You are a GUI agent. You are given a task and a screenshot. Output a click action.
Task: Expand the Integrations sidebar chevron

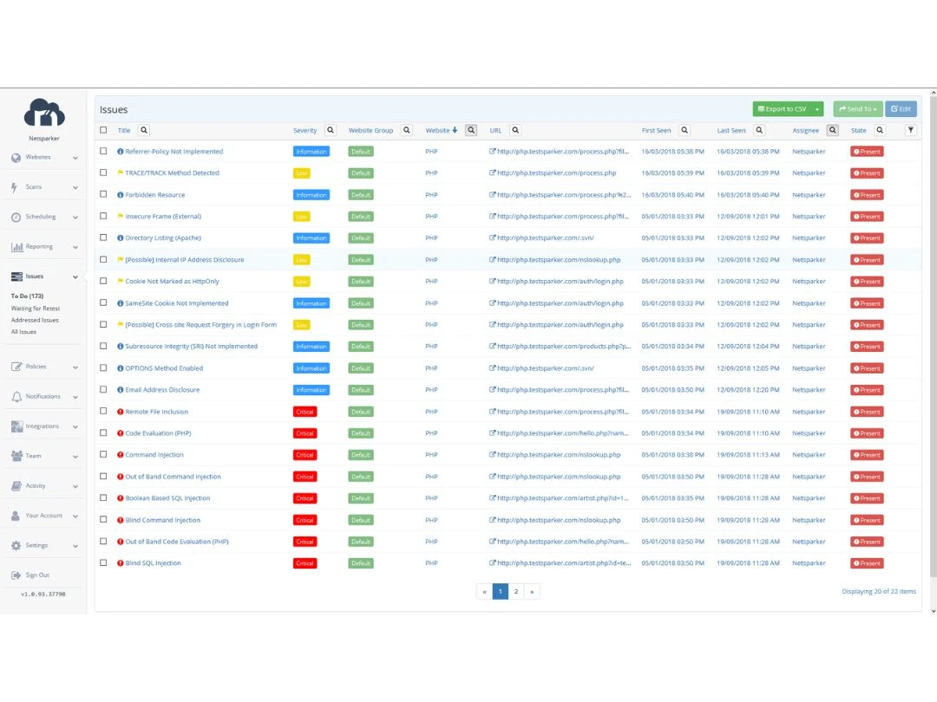[75, 427]
